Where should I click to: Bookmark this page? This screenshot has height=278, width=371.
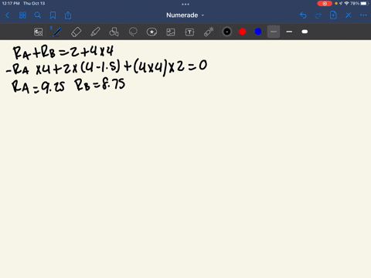[x=53, y=15]
